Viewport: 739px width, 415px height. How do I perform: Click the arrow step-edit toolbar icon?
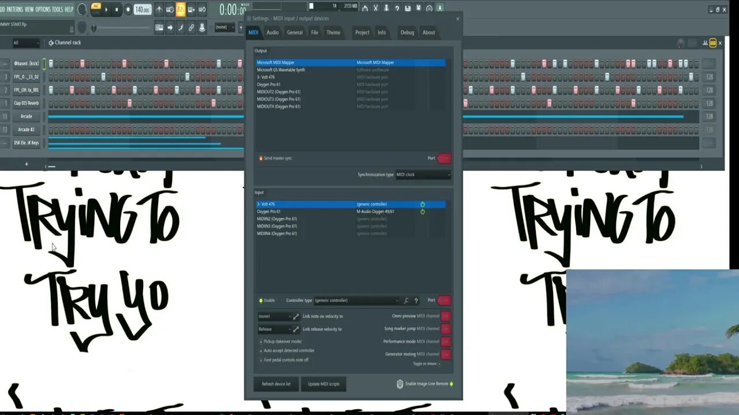click(170, 27)
